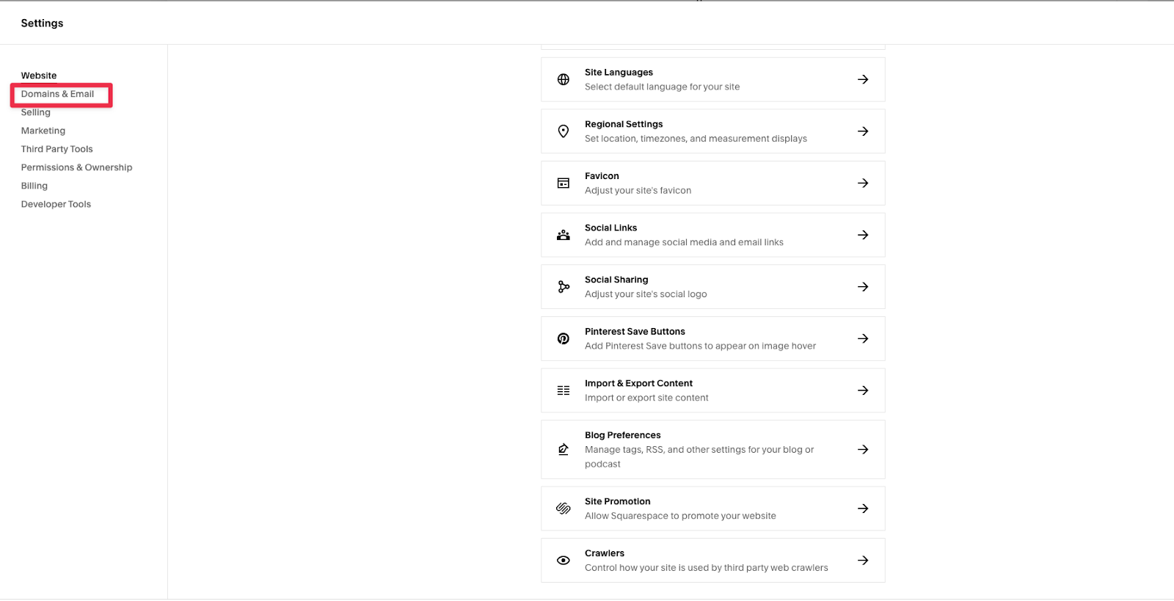This screenshot has height=601, width=1174.
Task: Open Developer Tools settings
Action: (x=56, y=204)
